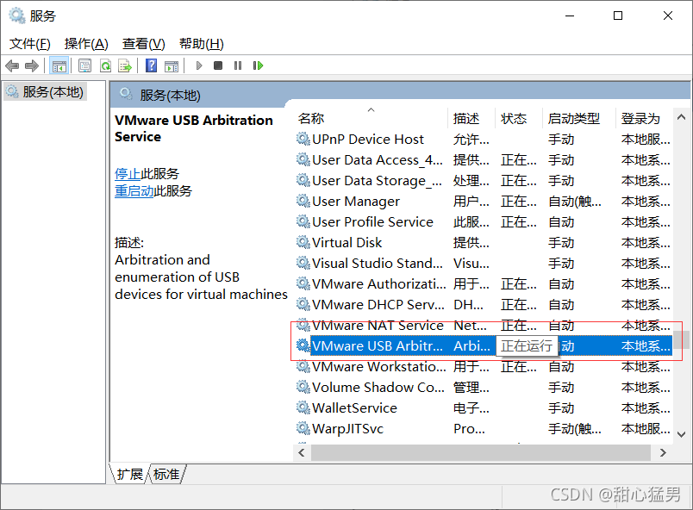This screenshot has width=693, height=510.
Task: Open the 文件(F) menu
Action: (x=30, y=44)
